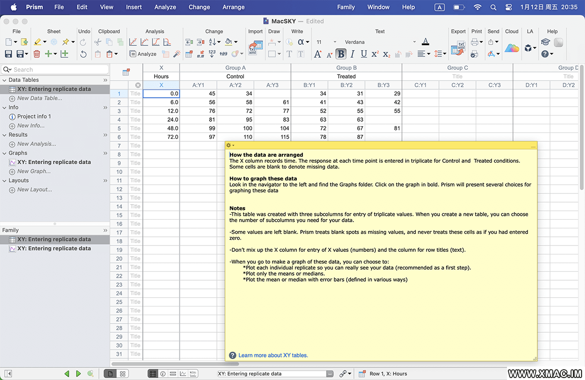This screenshot has width=585, height=380.
Task: Click the magic wand icon in Analysis
Action: tap(176, 54)
